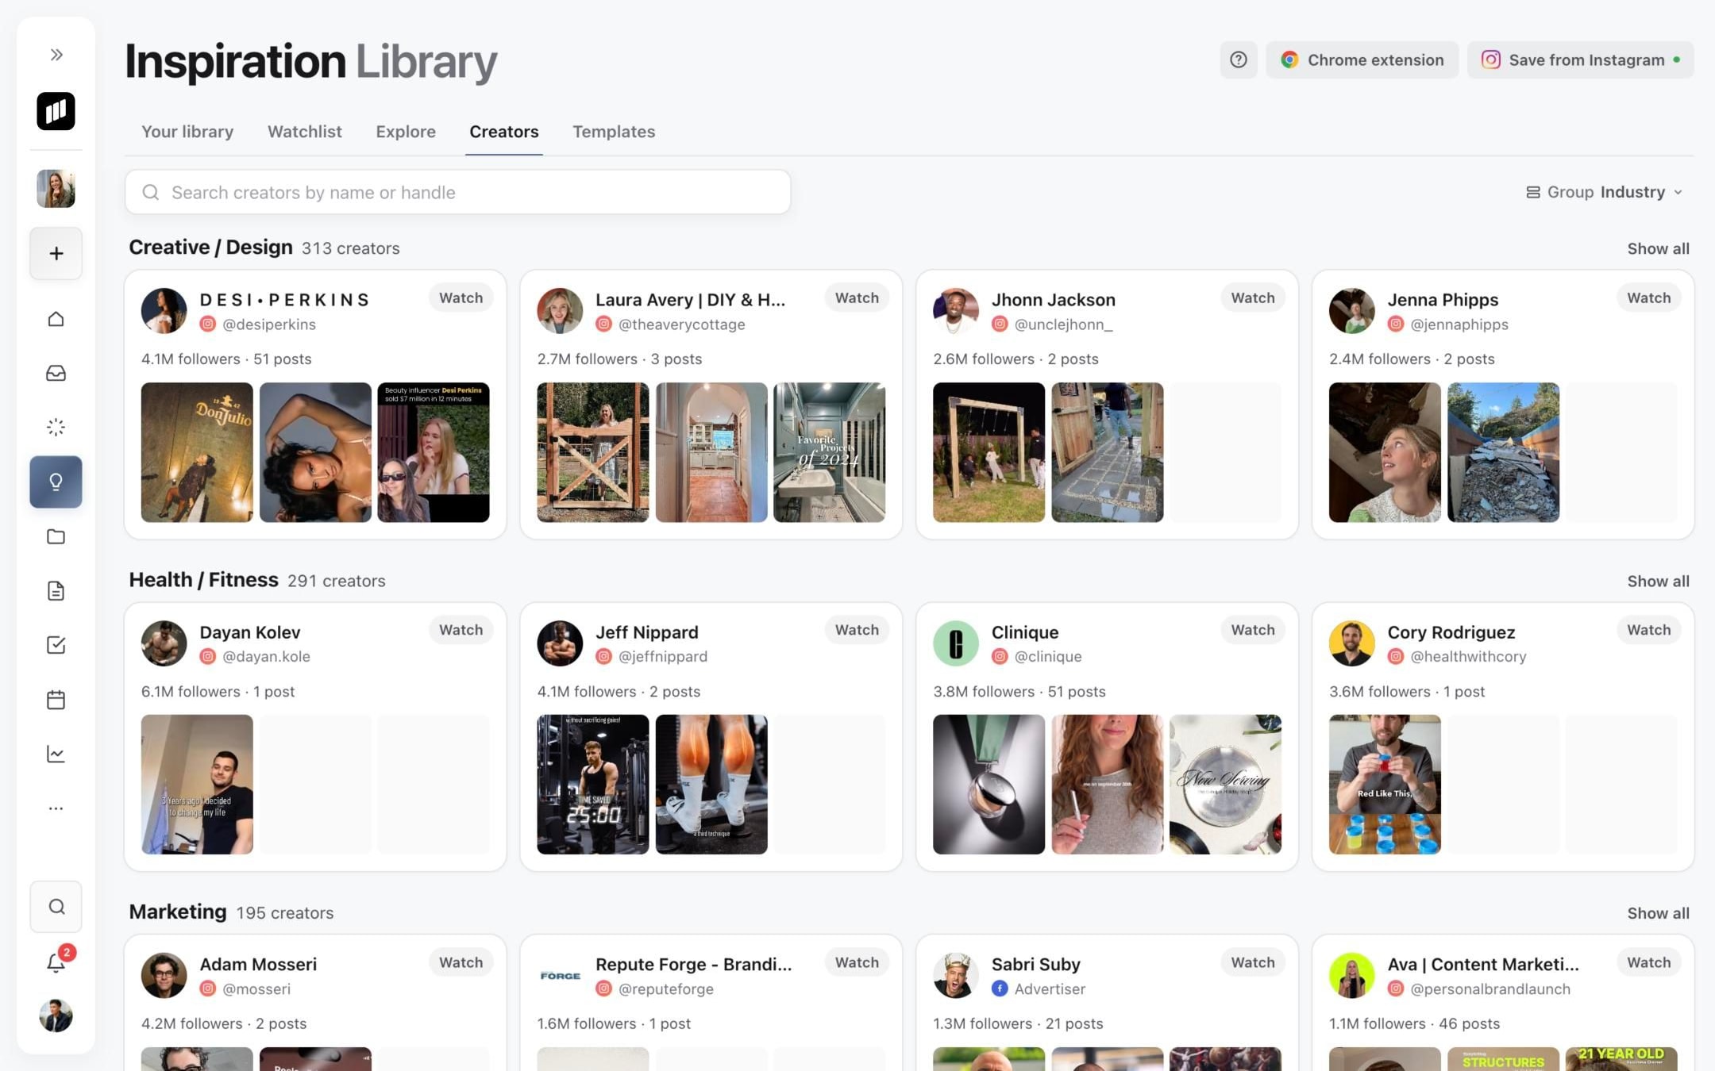Toggle Watch for Jeff Nippard
This screenshot has height=1071, width=1715.
pos(857,630)
